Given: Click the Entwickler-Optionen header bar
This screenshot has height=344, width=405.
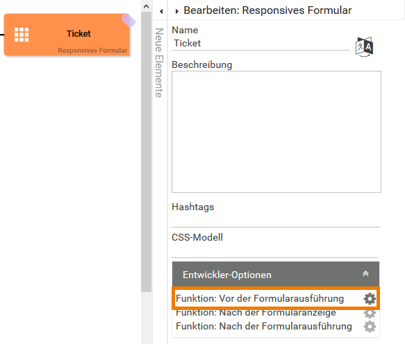Looking at the screenshot, I should click(x=276, y=275).
